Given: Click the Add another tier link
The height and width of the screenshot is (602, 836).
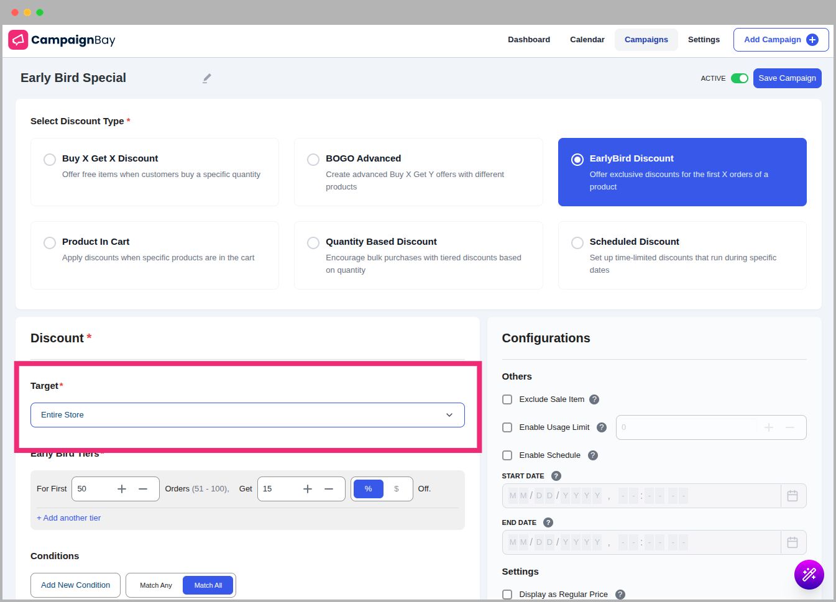Looking at the screenshot, I should coord(69,518).
